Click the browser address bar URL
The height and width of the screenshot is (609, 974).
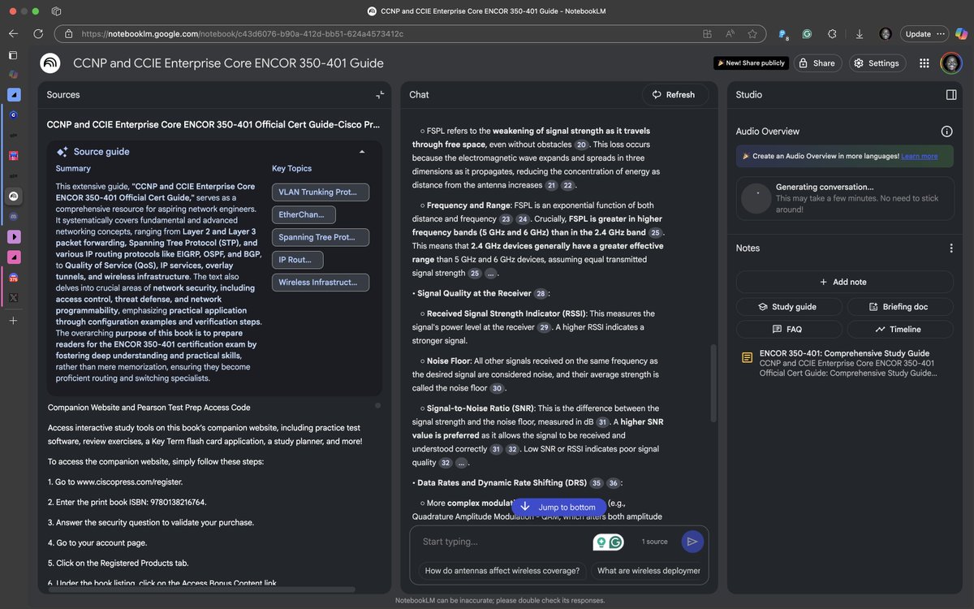coord(242,34)
